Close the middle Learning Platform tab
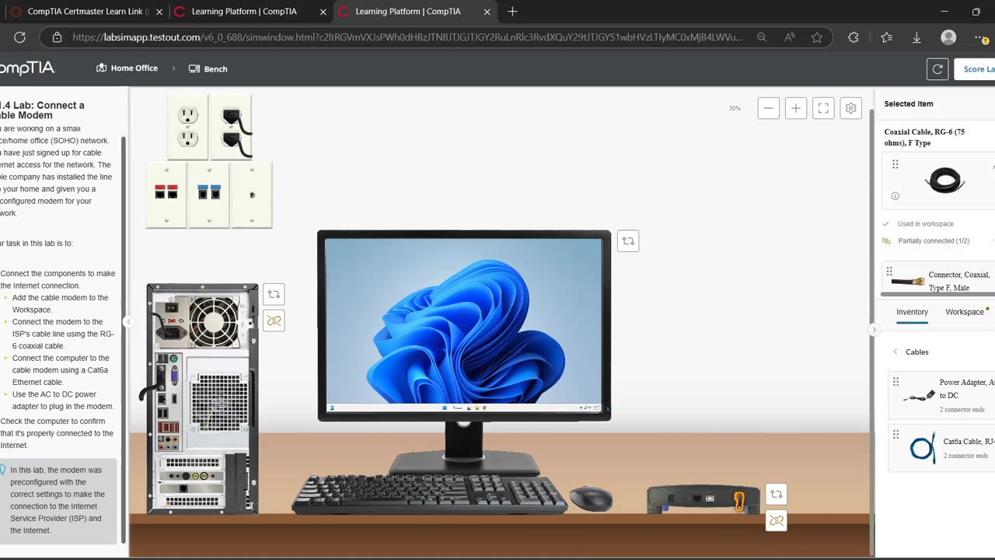Image resolution: width=995 pixels, height=560 pixels. tap(323, 12)
